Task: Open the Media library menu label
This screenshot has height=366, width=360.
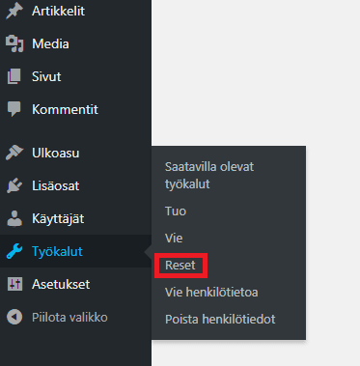Action: [50, 43]
